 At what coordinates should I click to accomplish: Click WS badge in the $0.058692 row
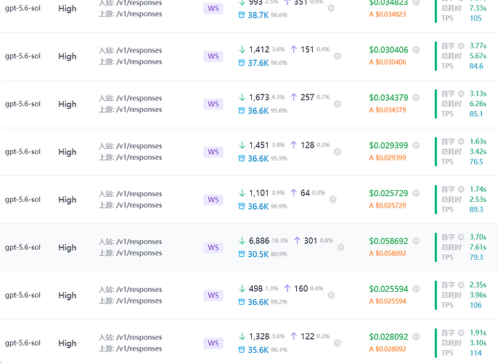point(213,248)
